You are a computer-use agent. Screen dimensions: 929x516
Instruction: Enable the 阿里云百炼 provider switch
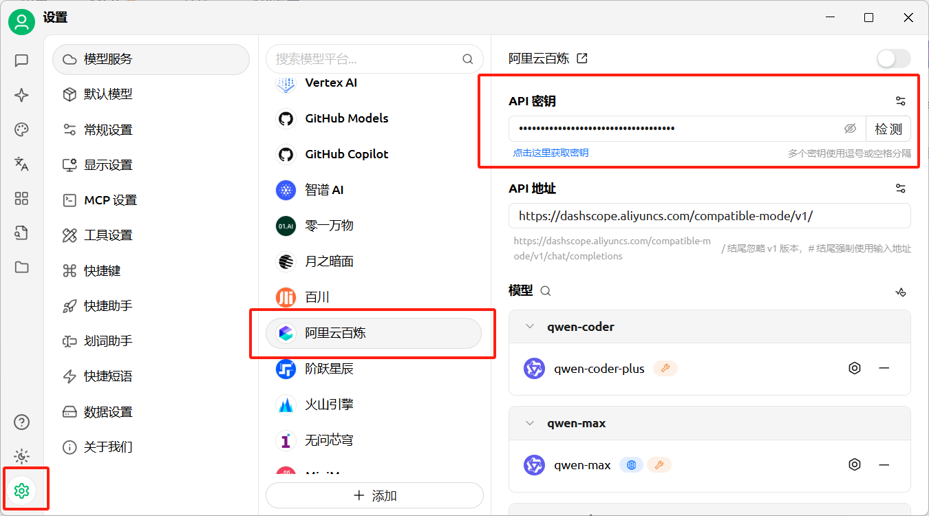click(x=893, y=58)
